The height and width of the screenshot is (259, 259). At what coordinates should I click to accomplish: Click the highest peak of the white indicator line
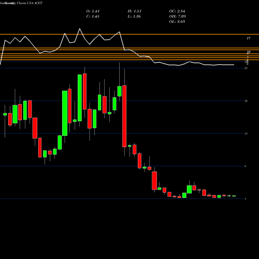coord(80,29)
